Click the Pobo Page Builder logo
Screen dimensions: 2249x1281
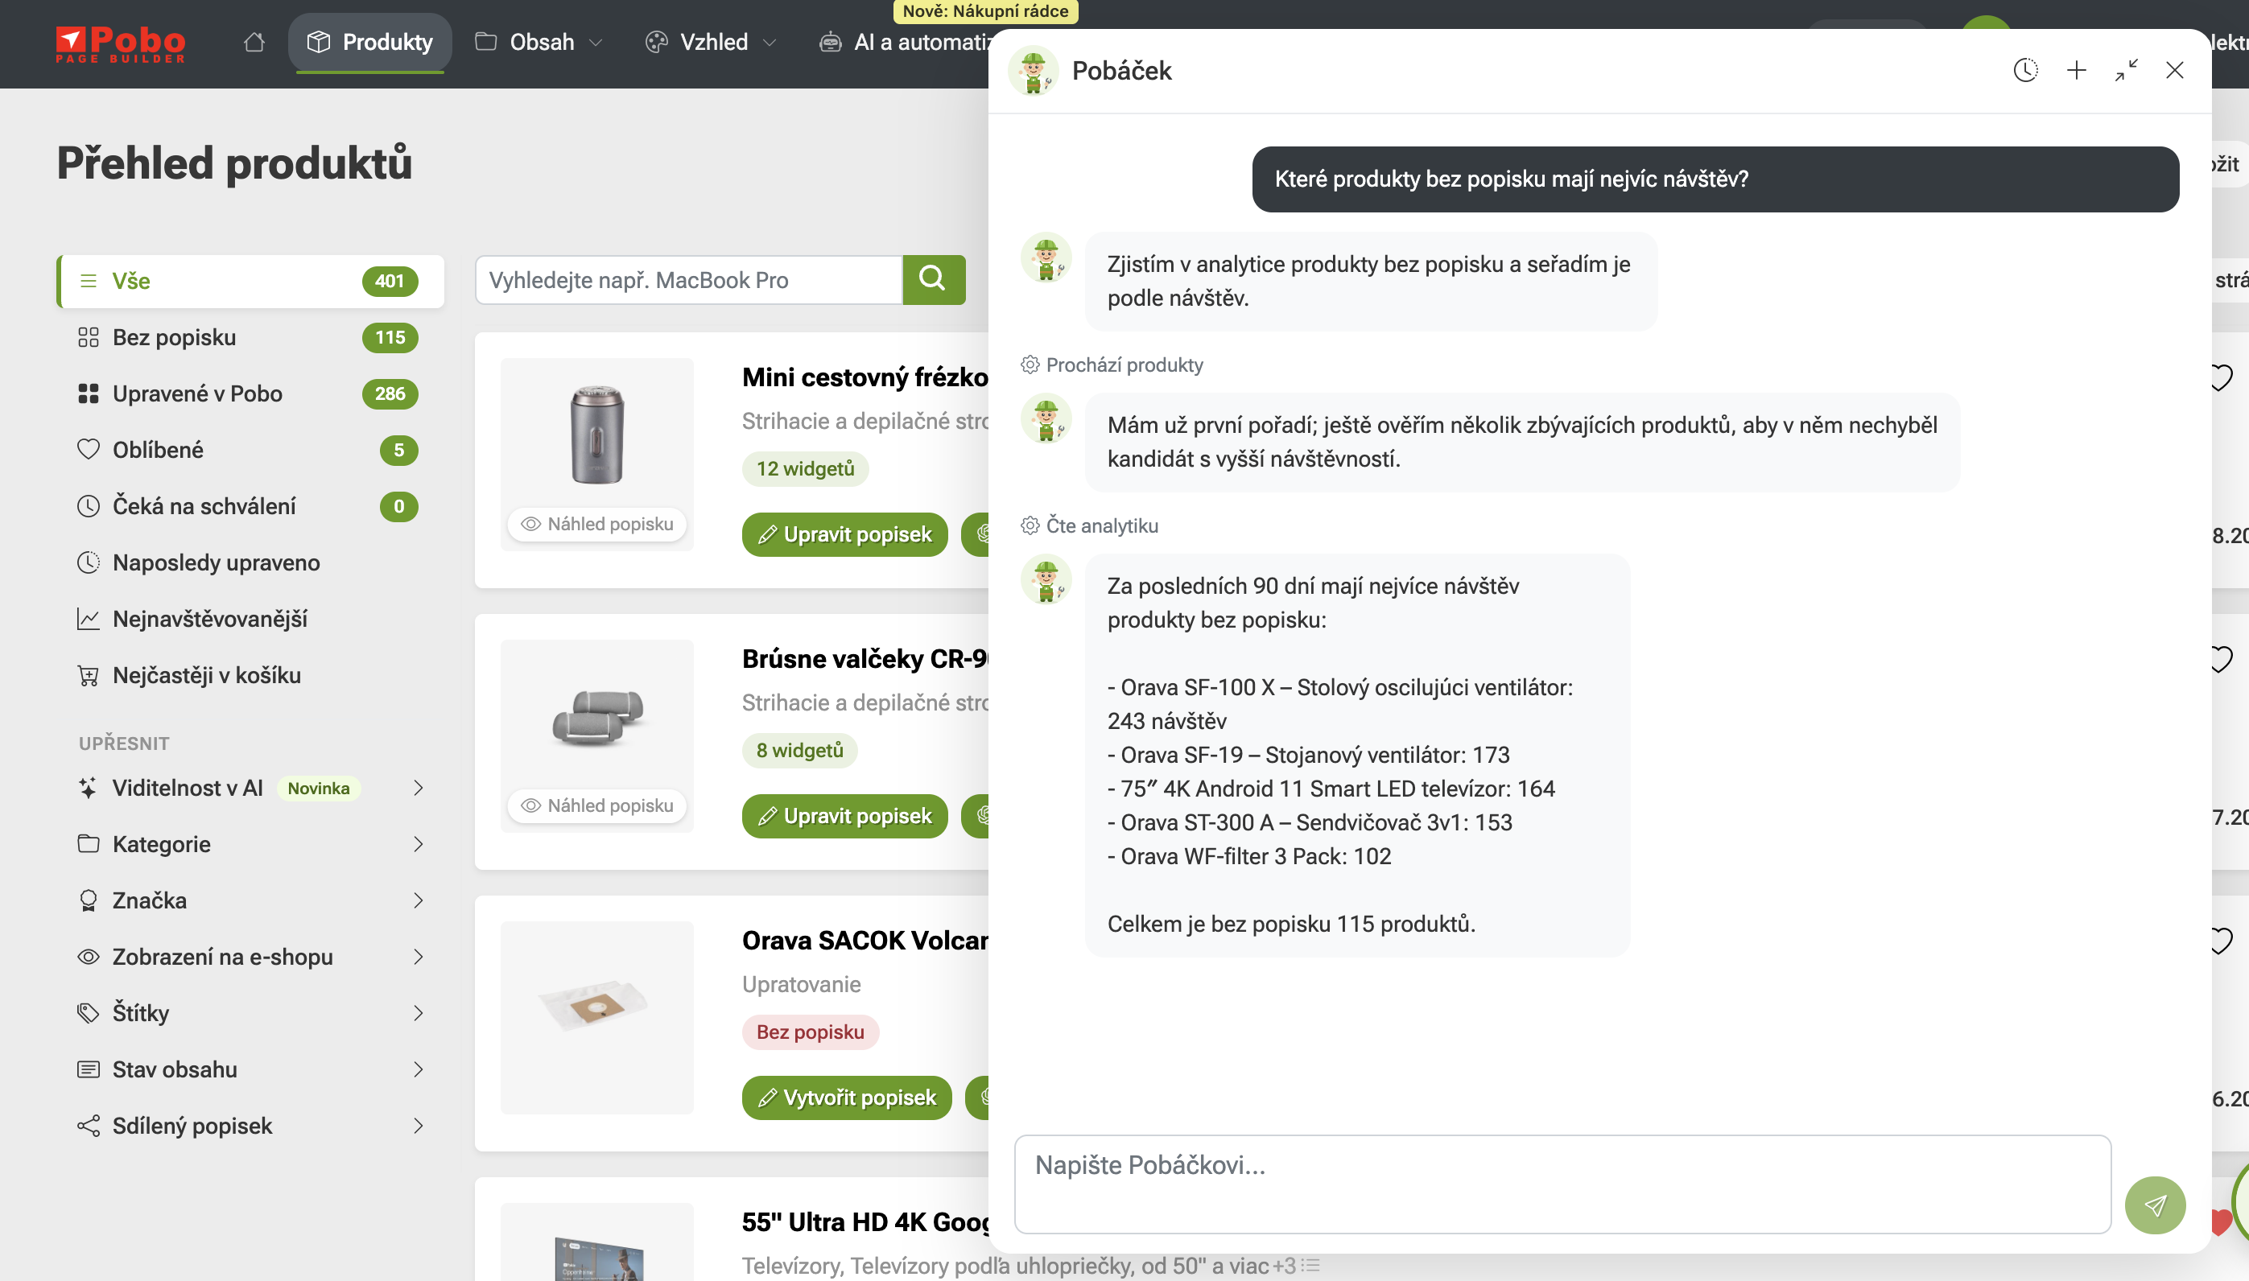pyautogui.click(x=121, y=44)
